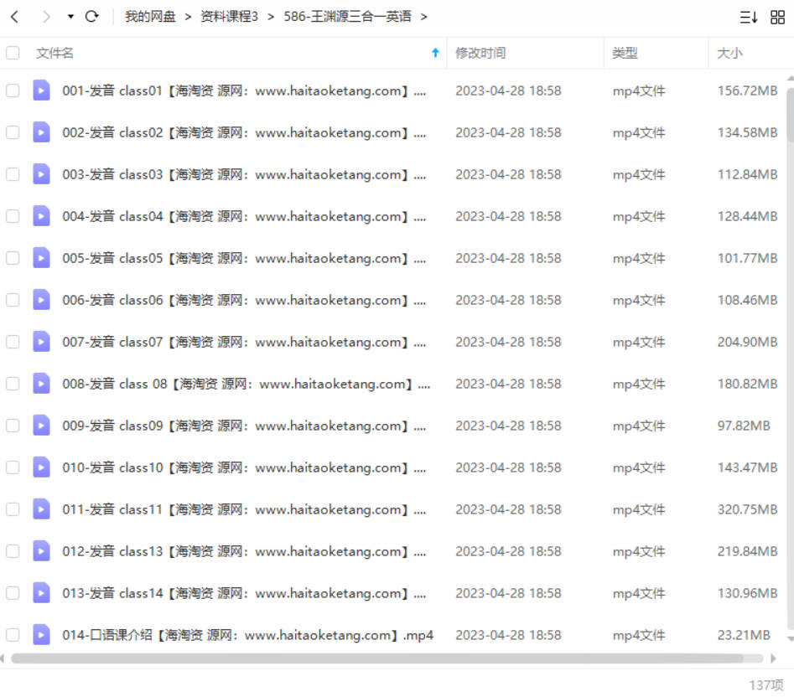Select file name 007-发音 class07

click(x=244, y=343)
